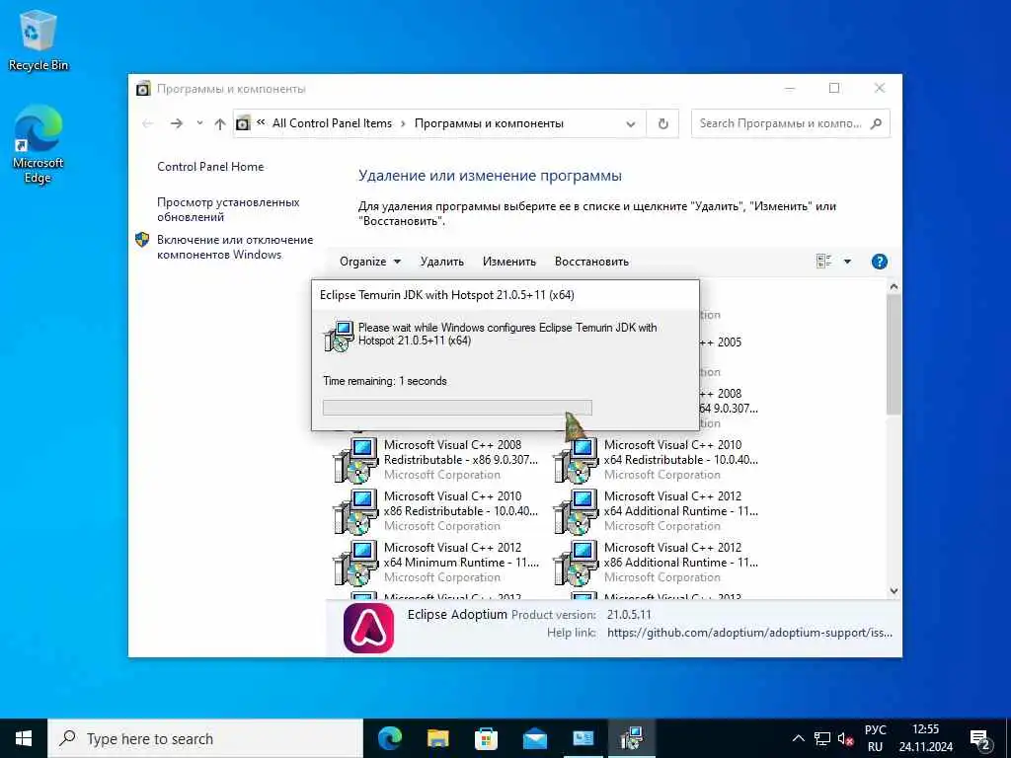Click the Изменить toolbar button
The width and height of the screenshot is (1011, 758).
[509, 261]
